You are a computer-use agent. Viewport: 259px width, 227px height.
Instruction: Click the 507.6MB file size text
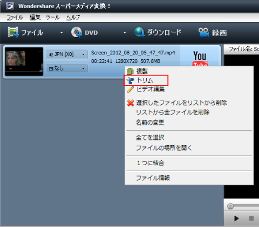pyautogui.click(x=151, y=61)
